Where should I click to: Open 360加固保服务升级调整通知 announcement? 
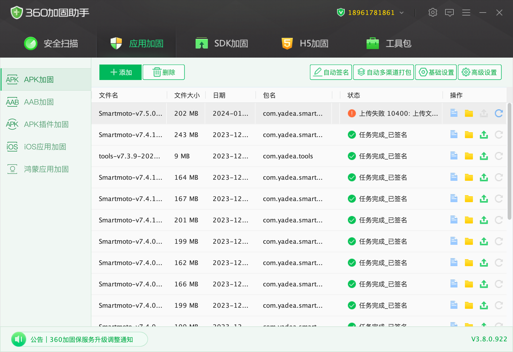tap(91, 339)
